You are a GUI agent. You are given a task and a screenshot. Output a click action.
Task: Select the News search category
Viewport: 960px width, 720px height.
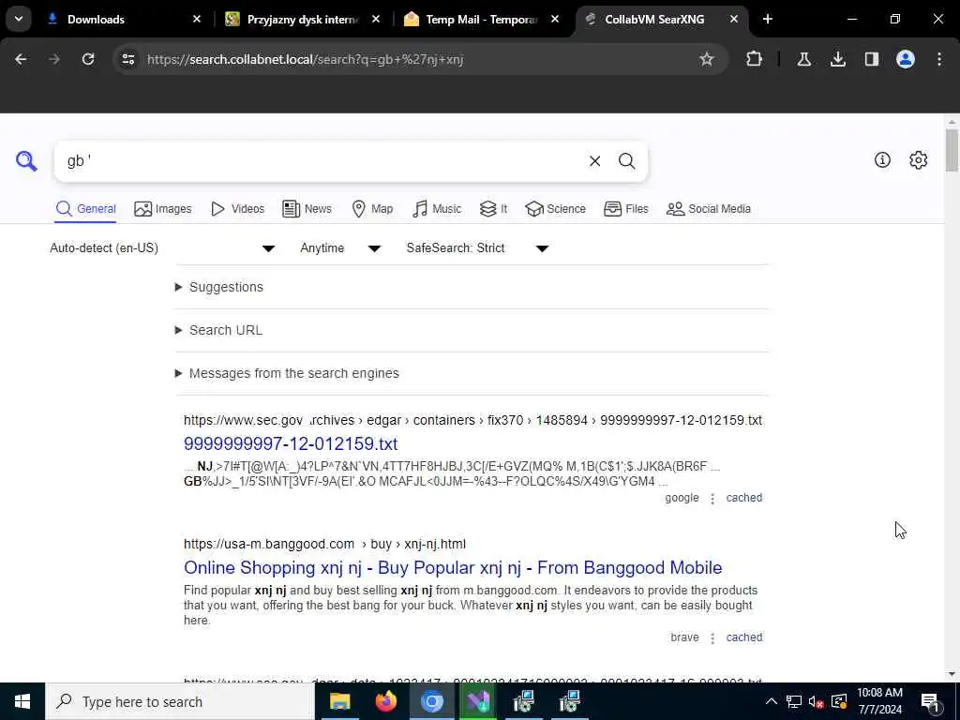(x=307, y=209)
